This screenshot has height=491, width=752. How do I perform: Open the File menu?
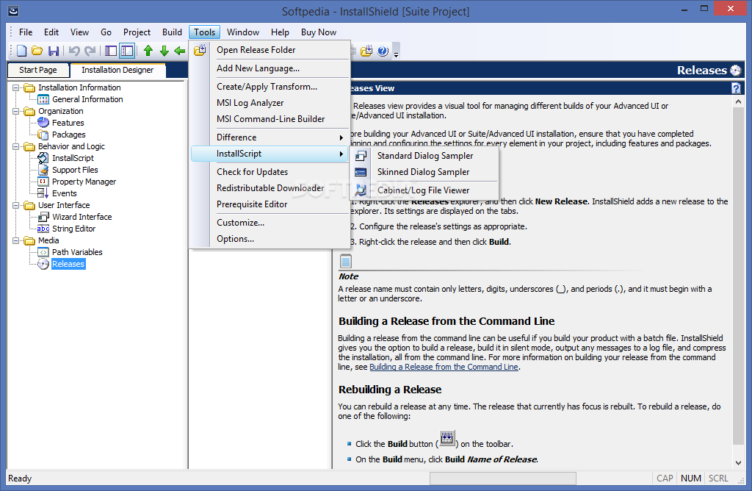(x=26, y=32)
